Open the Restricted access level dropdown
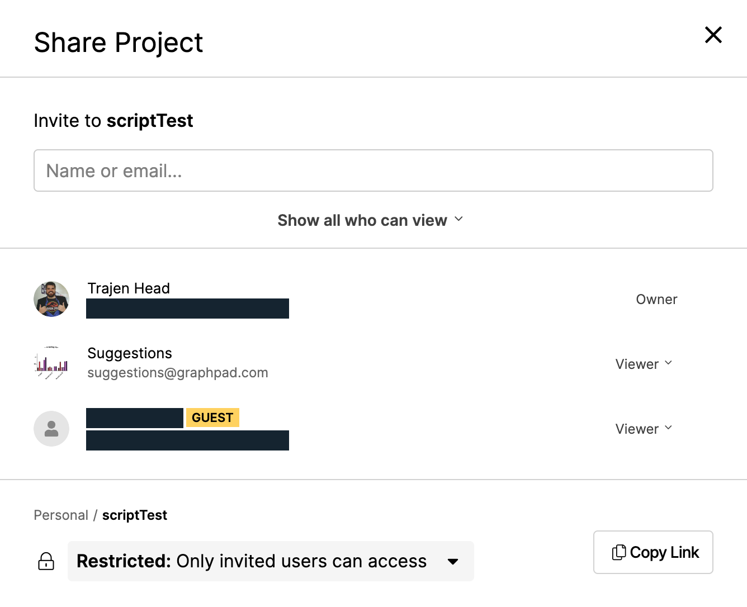 (271, 561)
